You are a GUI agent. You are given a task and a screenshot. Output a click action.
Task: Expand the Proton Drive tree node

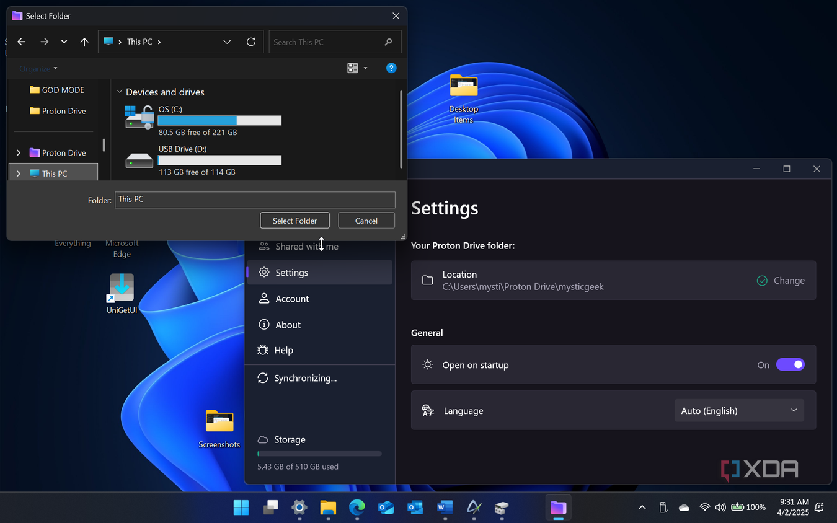[19, 152]
